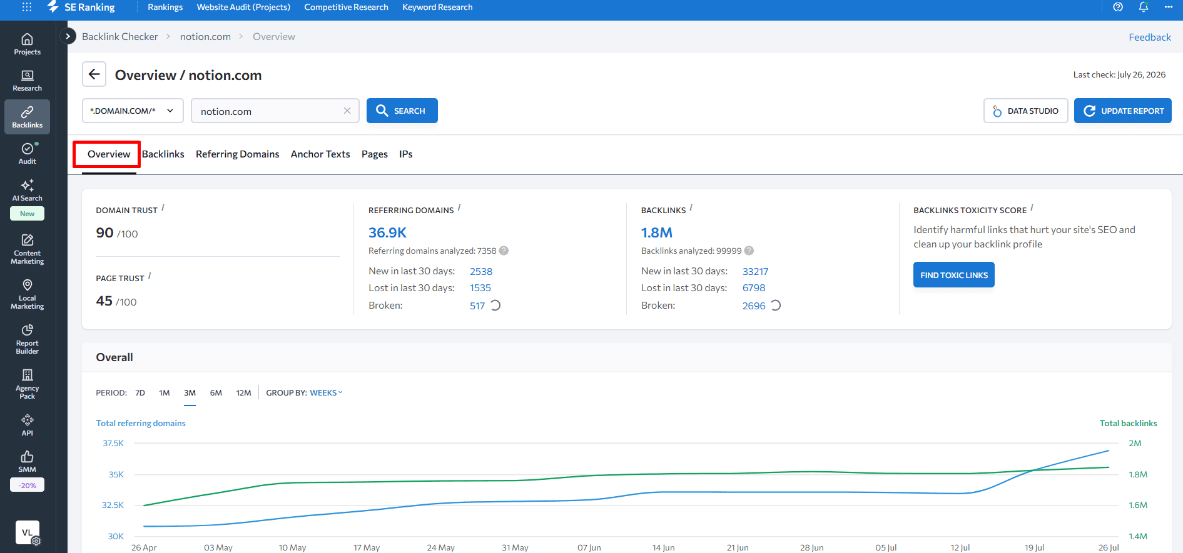Open lost backlinks count 6798
Screen dimensions: 1183x553
click(754, 287)
